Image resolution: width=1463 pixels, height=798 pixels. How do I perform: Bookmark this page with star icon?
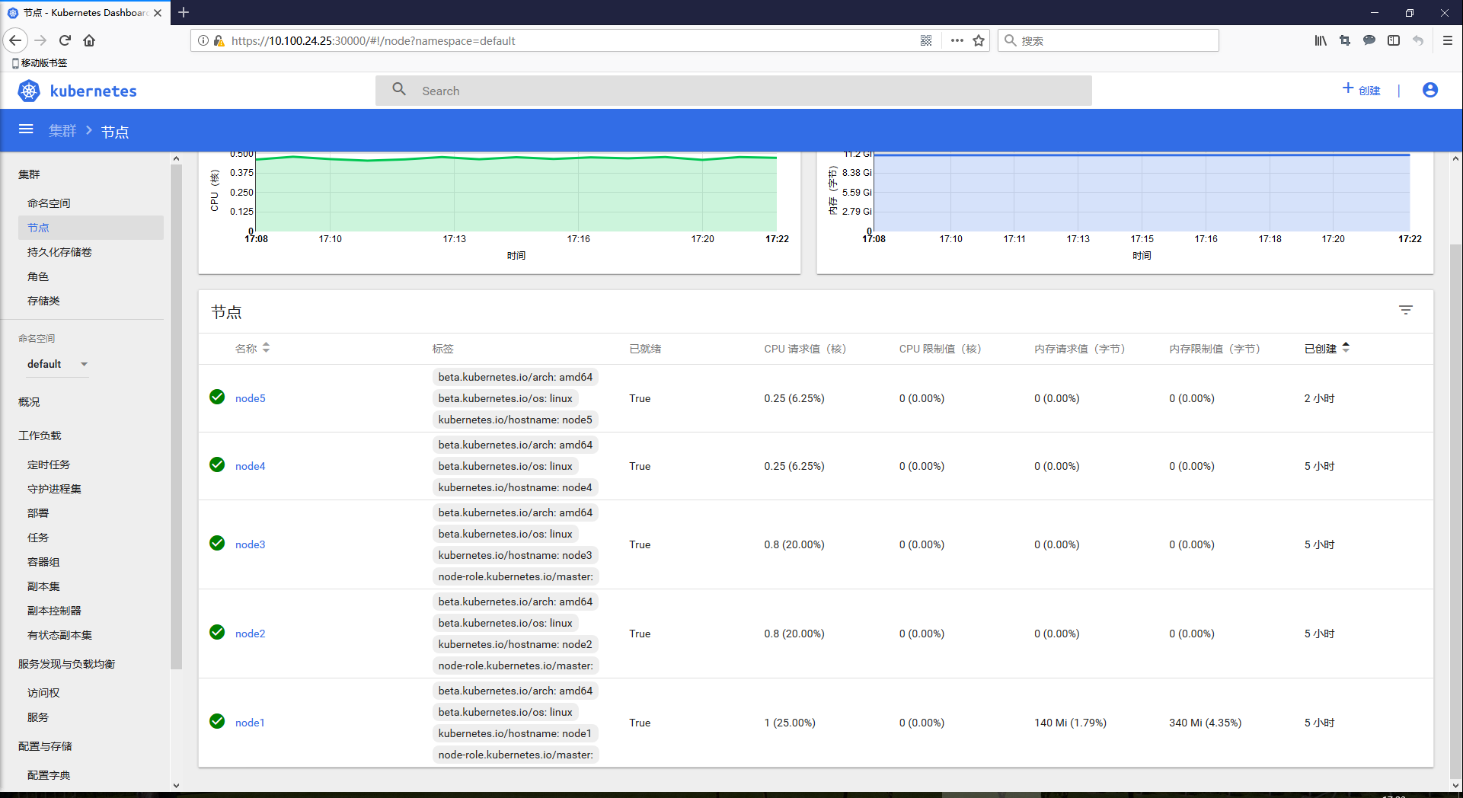click(979, 40)
